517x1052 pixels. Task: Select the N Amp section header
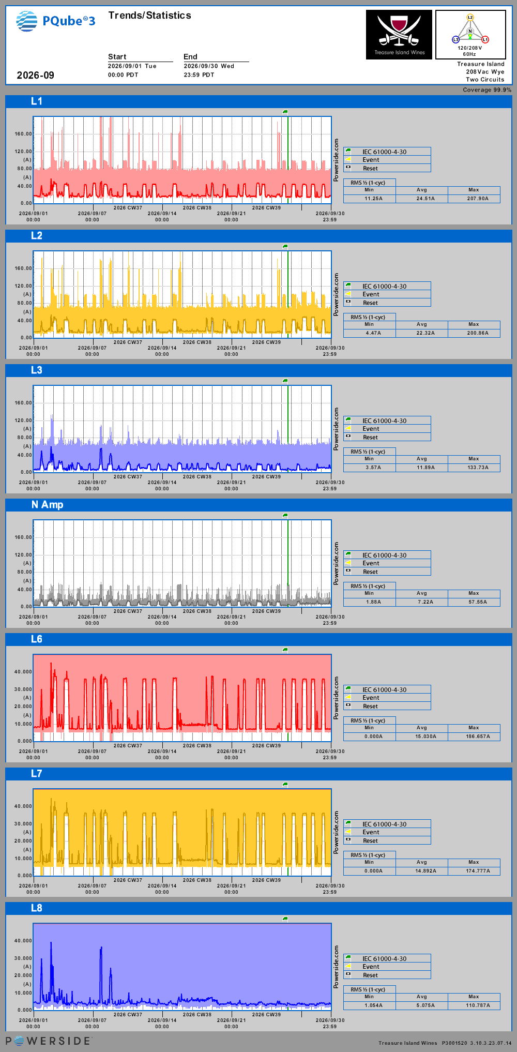click(x=258, y=505)
